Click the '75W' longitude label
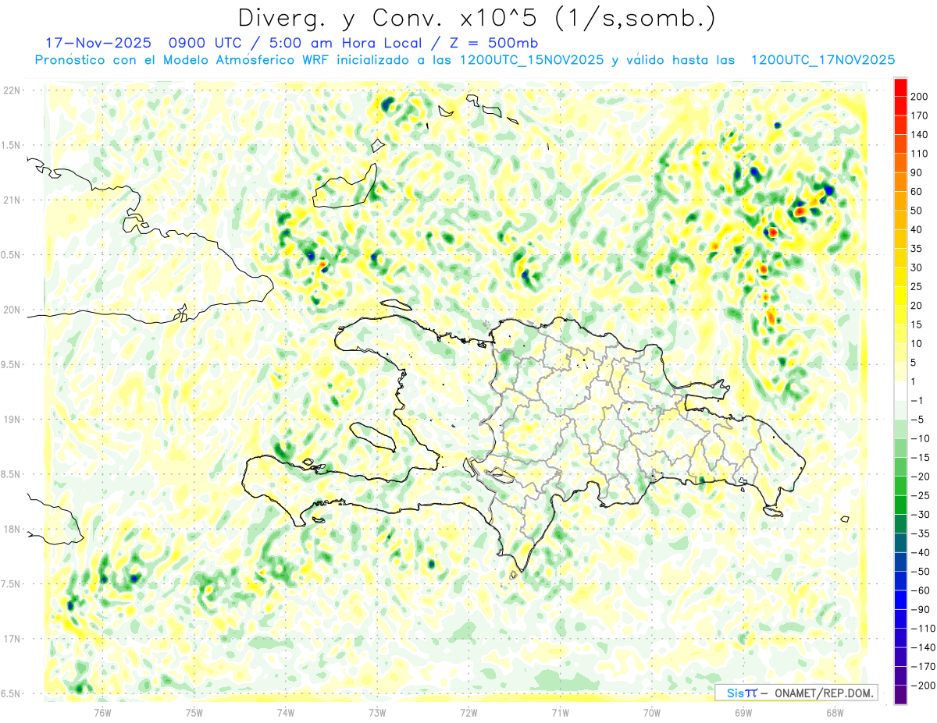937x723 pixels. click(x=194, y=711)
